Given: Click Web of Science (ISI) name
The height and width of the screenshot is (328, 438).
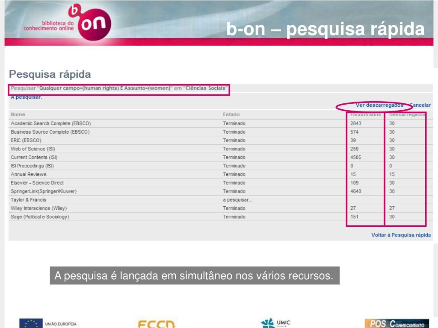Looking at the screenshot, I should point(33,149).
